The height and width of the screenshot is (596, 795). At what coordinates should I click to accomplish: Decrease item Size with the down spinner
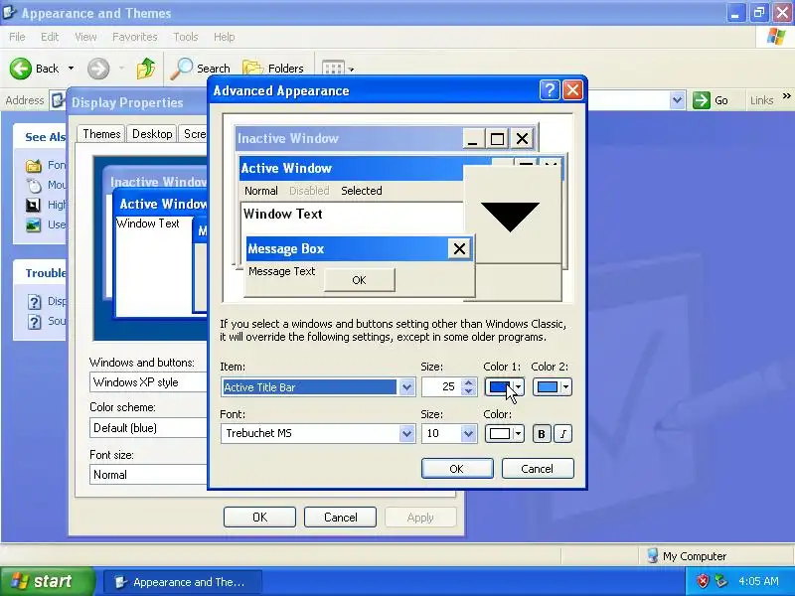click(x=468, y=391)
